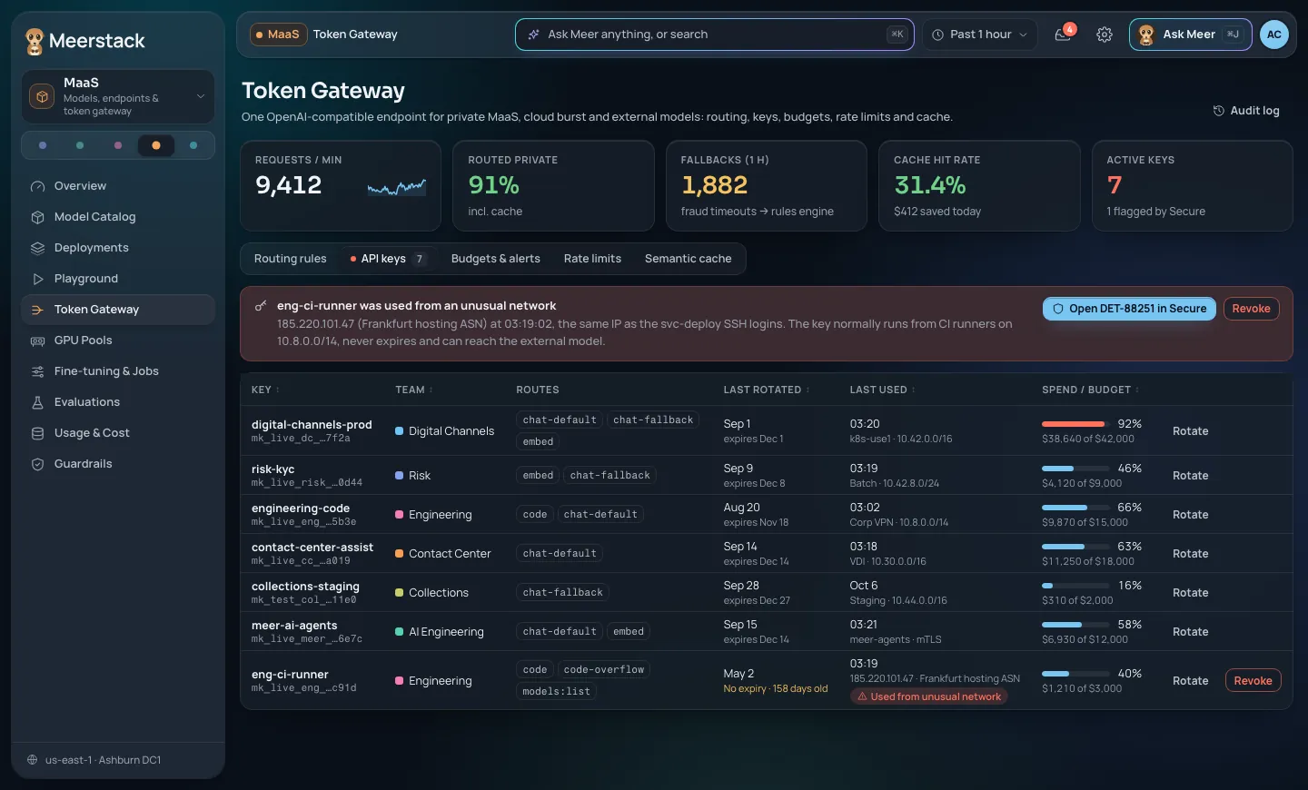Open the Audit log link
The width and height of the screenshot is (1308, 790).
[1246, 111]
